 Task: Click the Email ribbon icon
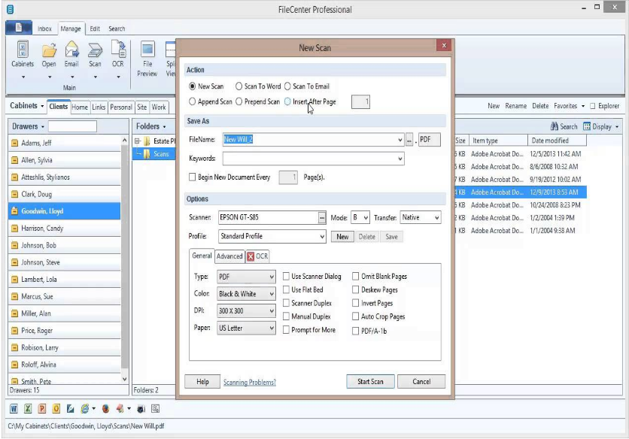pyautogui.click(x=71, y=50)
